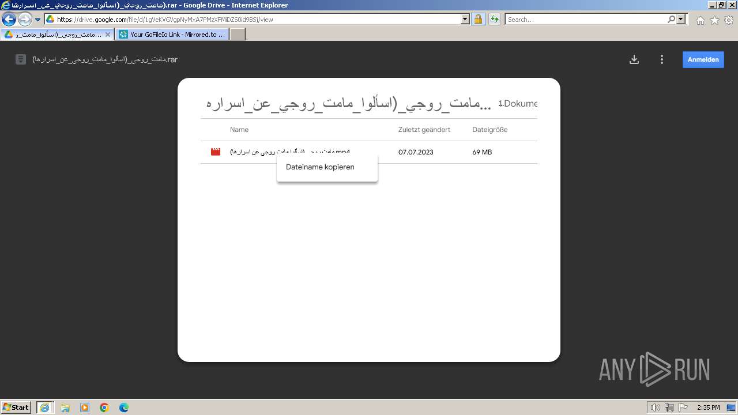Open the search provider dropdown arrow
This screenshot has height=415, width=738.
pyautogui.click(x=681, y=20)
